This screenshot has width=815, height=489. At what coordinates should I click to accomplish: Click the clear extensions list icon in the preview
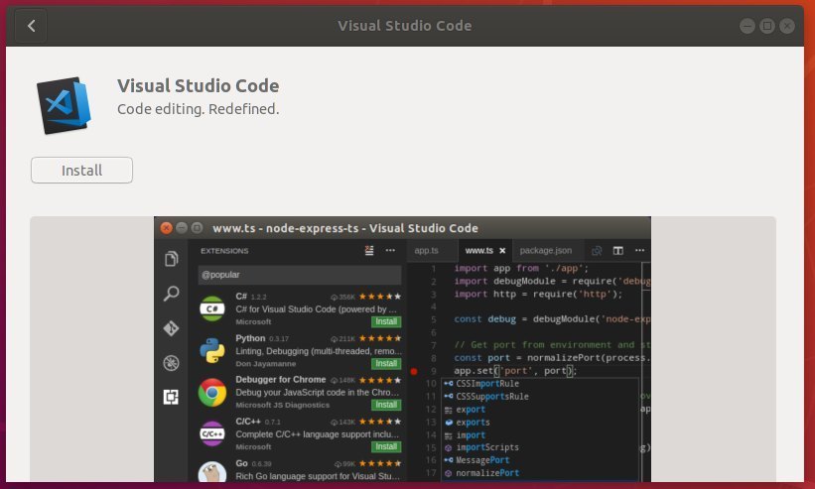[x=369, y=250]
